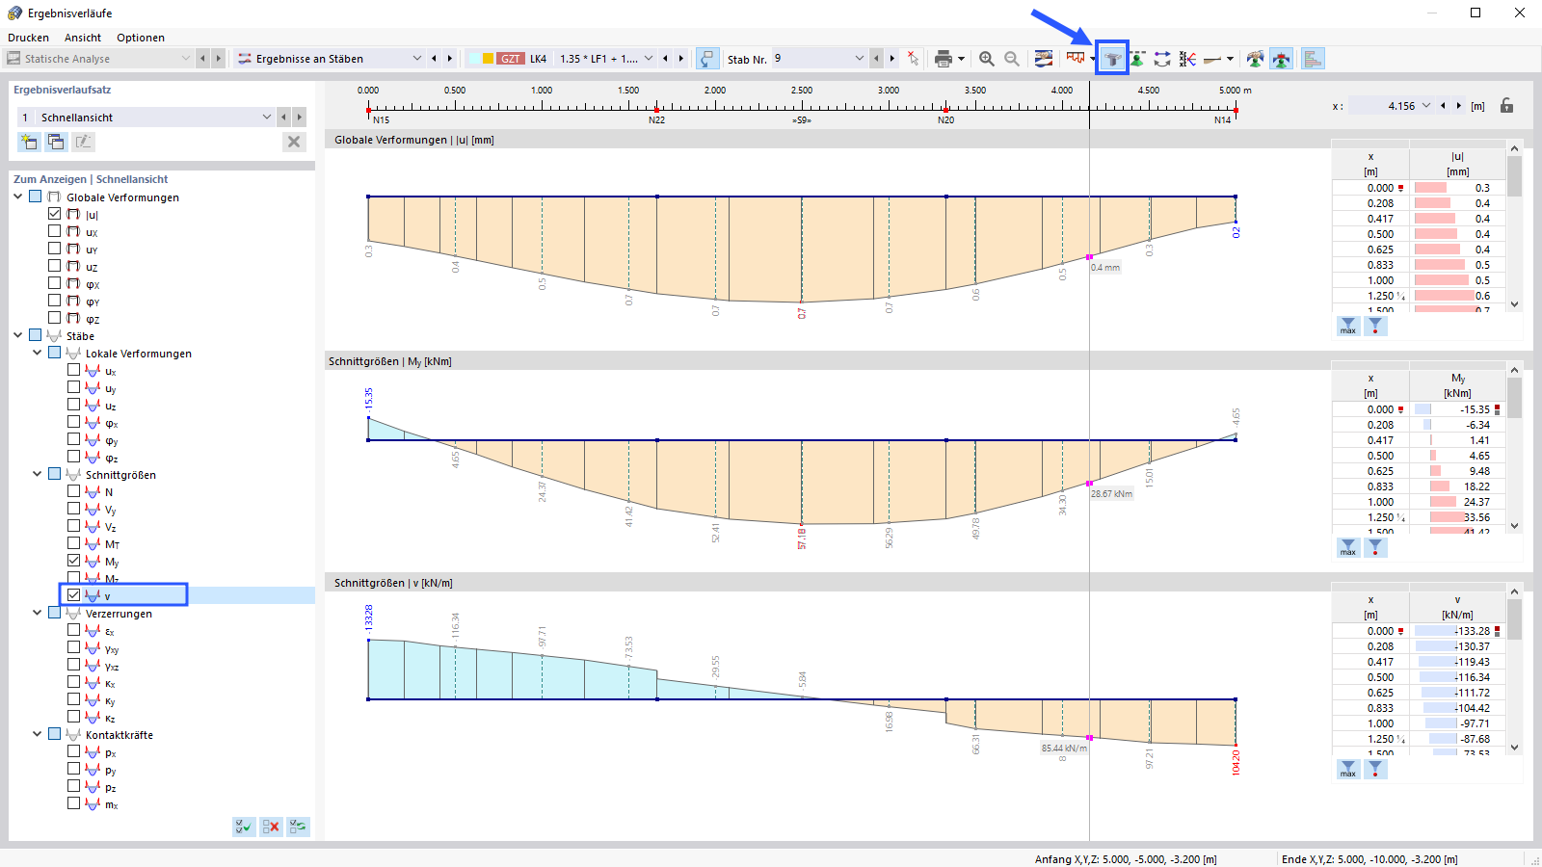The width and height of the screenshot is (1542, 867).
Task: Click the result values xx toolbar icon
Action: (x=1187, y=59)
